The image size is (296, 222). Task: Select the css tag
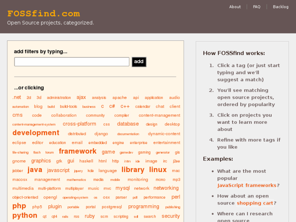106,124
